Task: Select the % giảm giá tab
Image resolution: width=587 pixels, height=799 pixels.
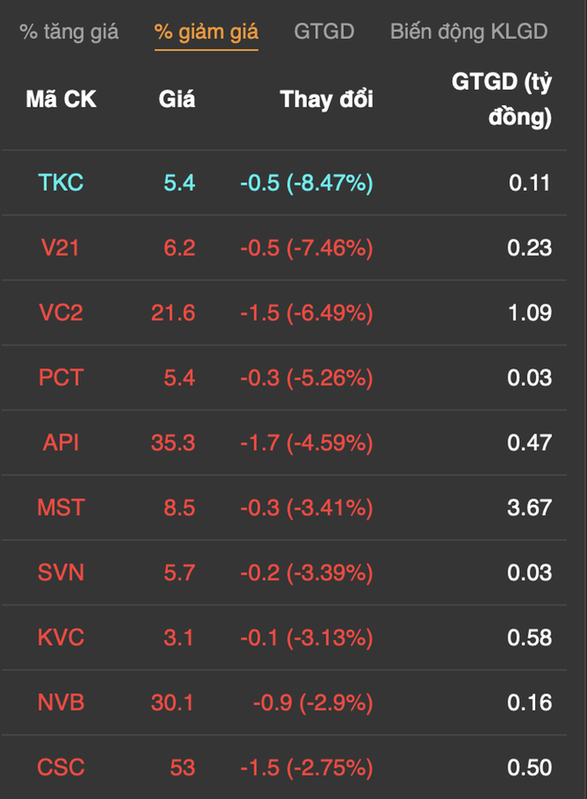Action: pyautogui.click(x=206, y=32)
